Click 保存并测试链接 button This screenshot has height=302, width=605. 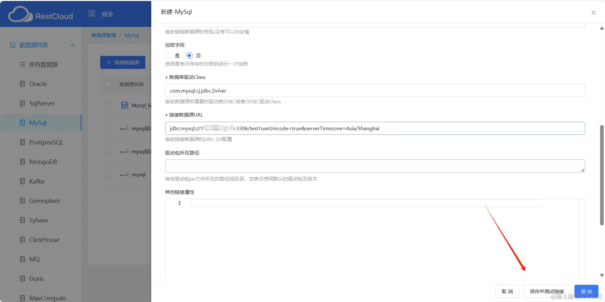click(547, 291)
